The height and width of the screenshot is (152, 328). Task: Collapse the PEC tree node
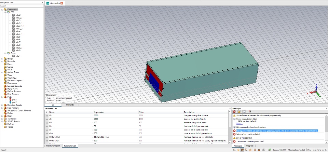tap(5, 12)
